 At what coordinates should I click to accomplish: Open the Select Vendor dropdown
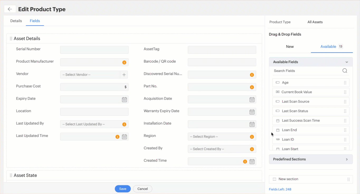pos(90,75)
